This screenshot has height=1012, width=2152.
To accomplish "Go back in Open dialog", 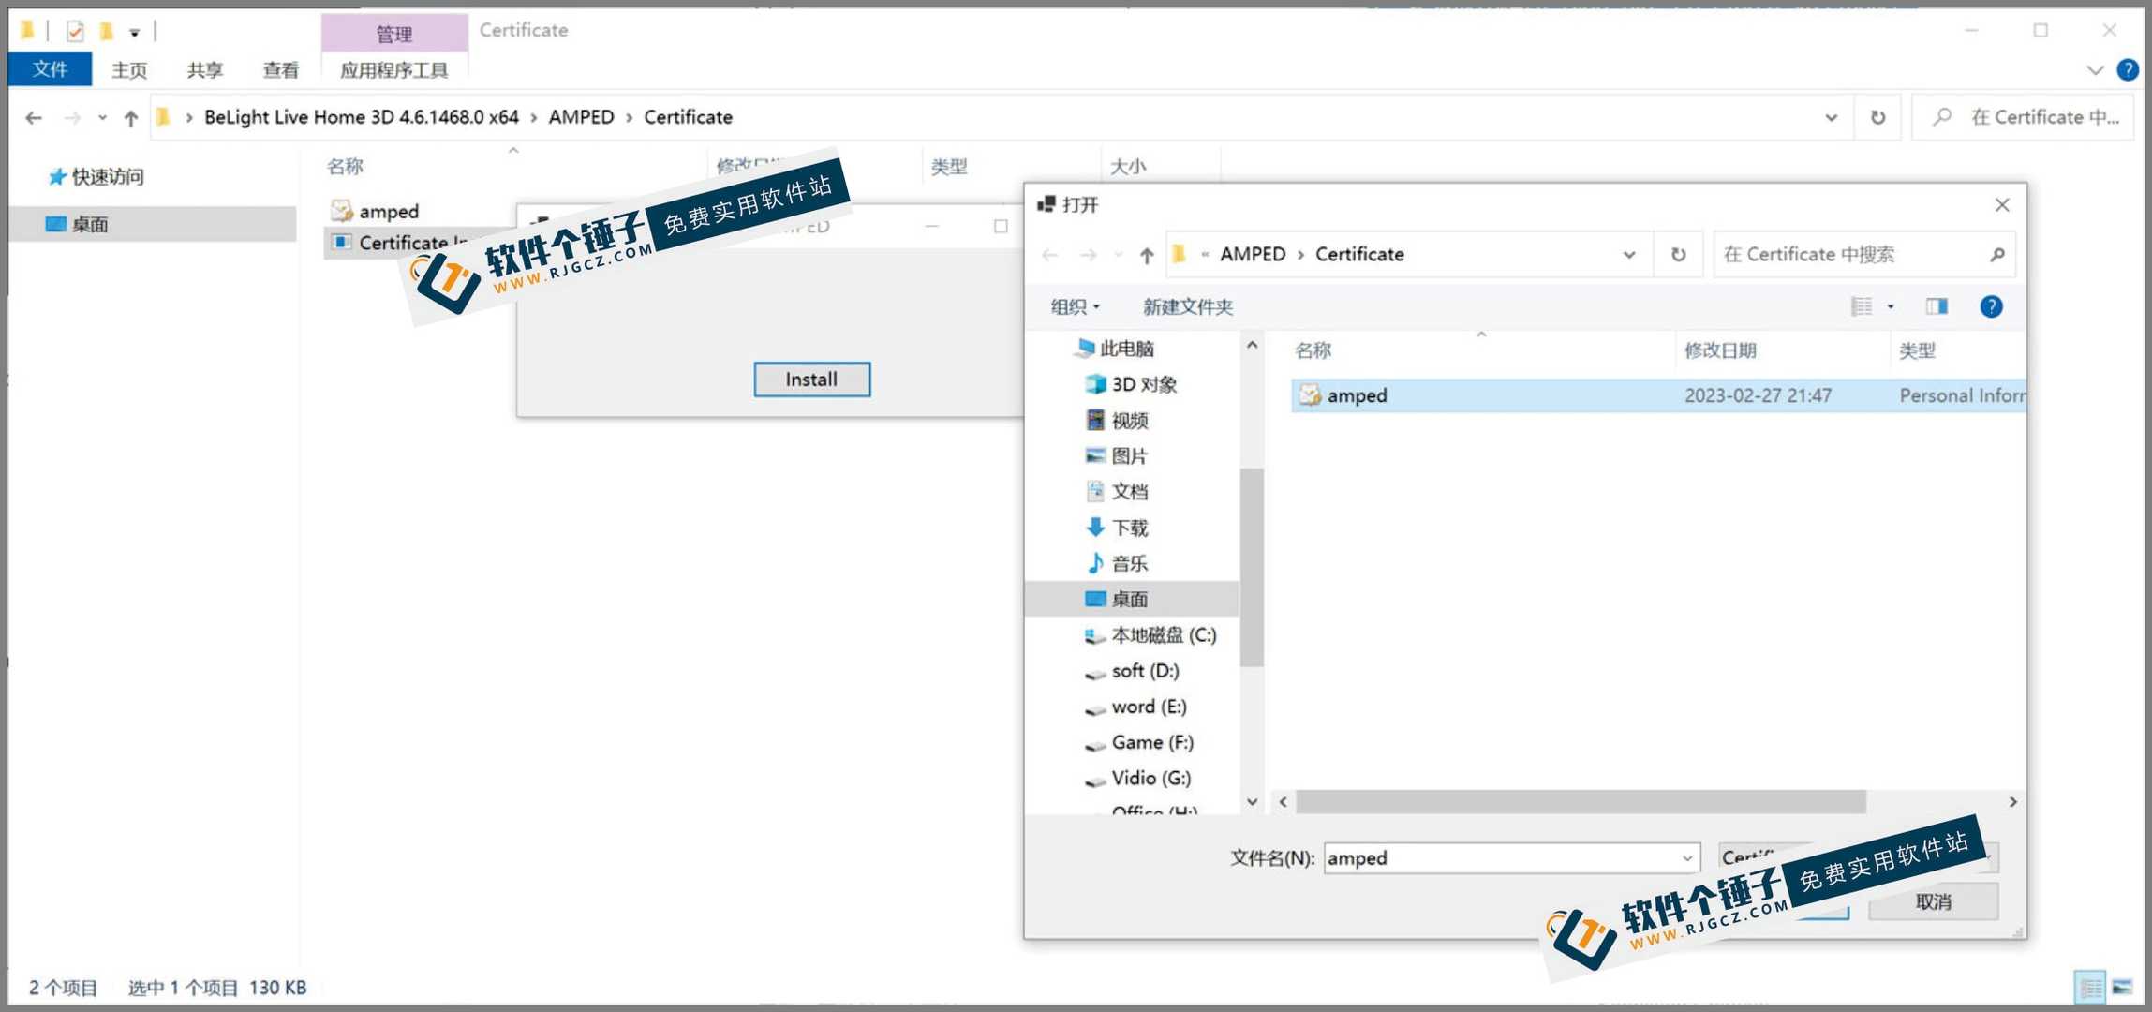I will tap(1050, 255).
